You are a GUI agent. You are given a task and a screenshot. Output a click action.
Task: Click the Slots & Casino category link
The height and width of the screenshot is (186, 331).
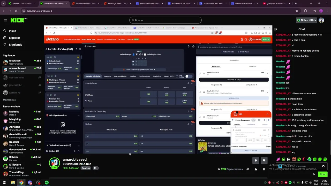pos(71,168)
